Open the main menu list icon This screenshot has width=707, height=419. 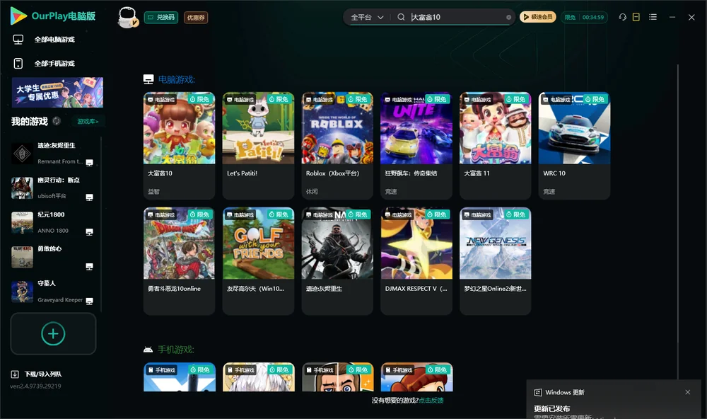tap(653, 17)
